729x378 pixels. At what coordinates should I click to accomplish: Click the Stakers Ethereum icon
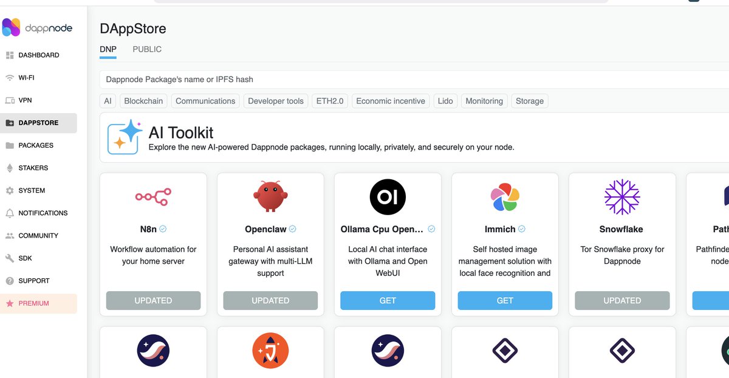point(9,168)
